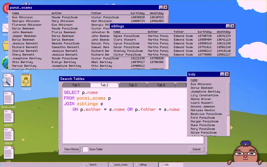Screen dimensions: 267x167
Task: Open the search desktop icon
Action: click(8, 80)
